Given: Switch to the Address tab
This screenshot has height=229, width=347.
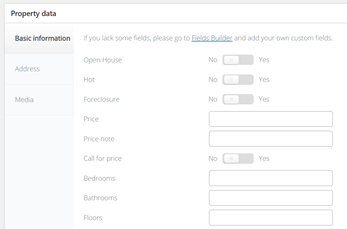Looking at the screenshot, I should [27, 69].
